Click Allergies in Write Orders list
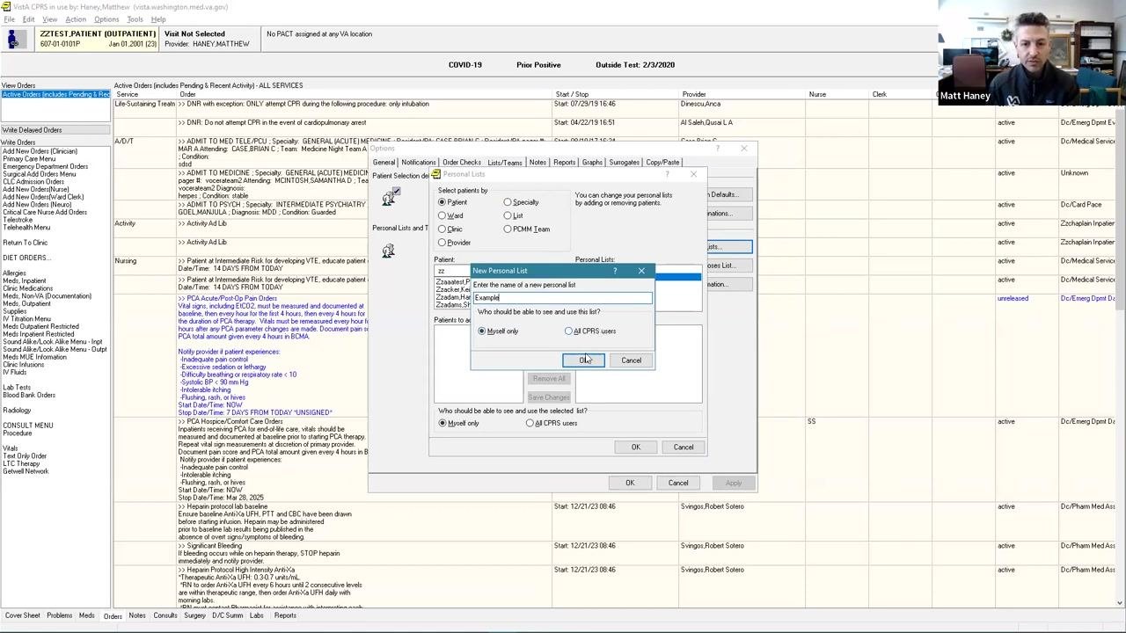The image size is (1126, 633). point(14,273)
